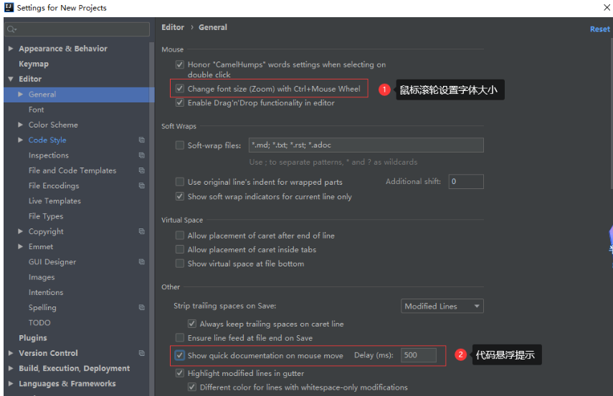Toggle Change font size with Ctrl+Mouse Wheel
The width and height of the screenshot is (613, 396).
coord(180,89)
